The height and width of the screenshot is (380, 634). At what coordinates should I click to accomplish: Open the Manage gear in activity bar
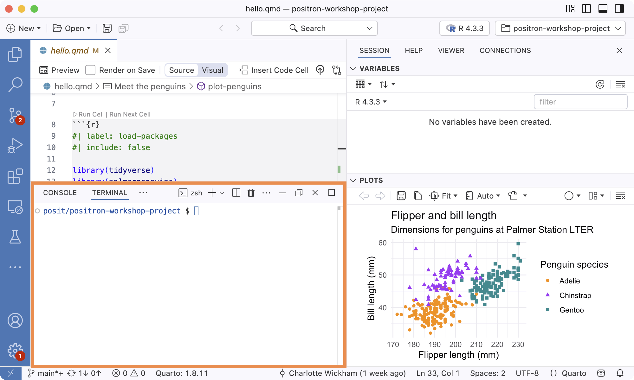click(15, 351)
